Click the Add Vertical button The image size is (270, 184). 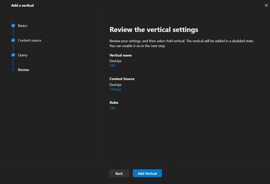(x=147, y=173)
